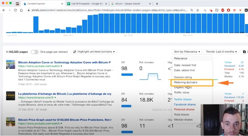The width and height of the screenshot is (248, 136).
Task: Open thumbnail of Bitcoin Price Graph result
Action: (x=11, y=122)
